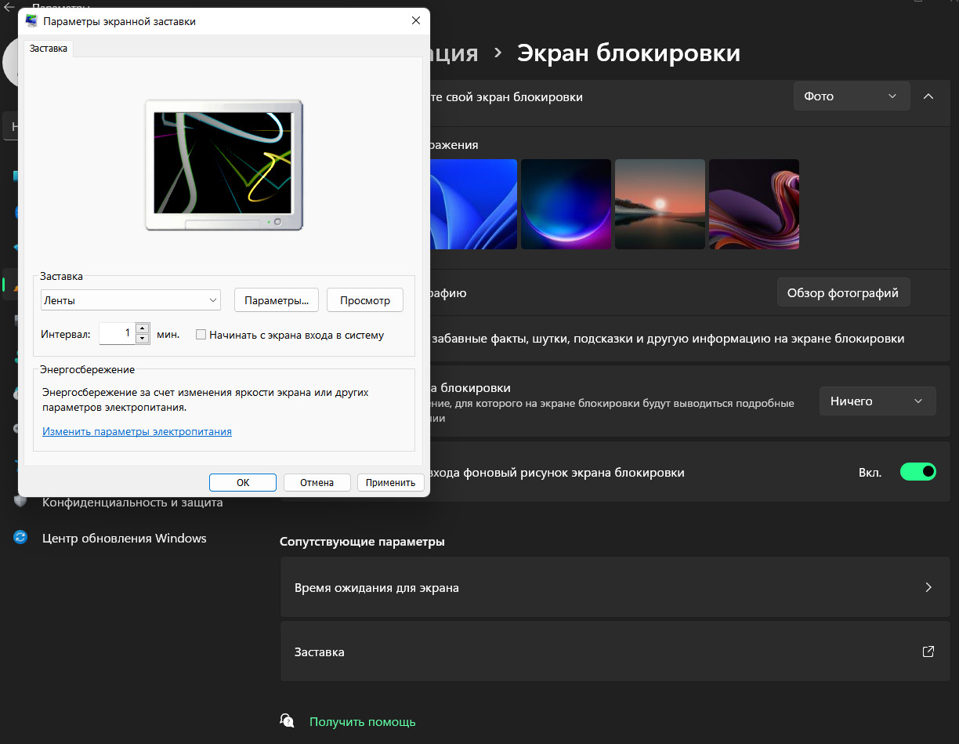Click the Получить помощь help icon

(288, 721)
